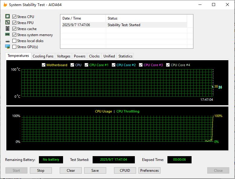Toggle CPU Core #4 graph checkbox
This screenshot has width=235, height=179.
[168, 65]
